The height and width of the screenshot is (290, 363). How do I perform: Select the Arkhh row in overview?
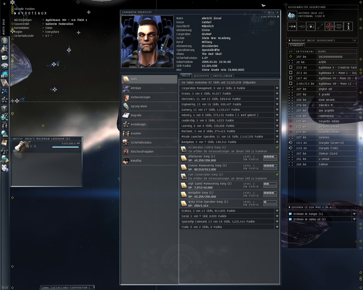pos(322,62)
